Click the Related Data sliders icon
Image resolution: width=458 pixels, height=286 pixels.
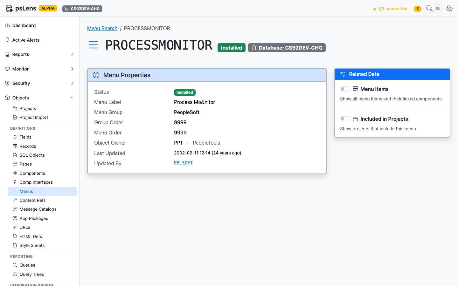point(343,74)
